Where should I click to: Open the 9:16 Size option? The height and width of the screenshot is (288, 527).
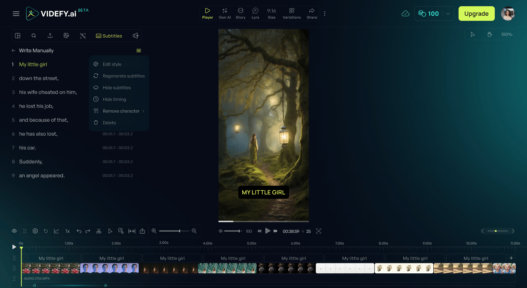tap(272, 14)
